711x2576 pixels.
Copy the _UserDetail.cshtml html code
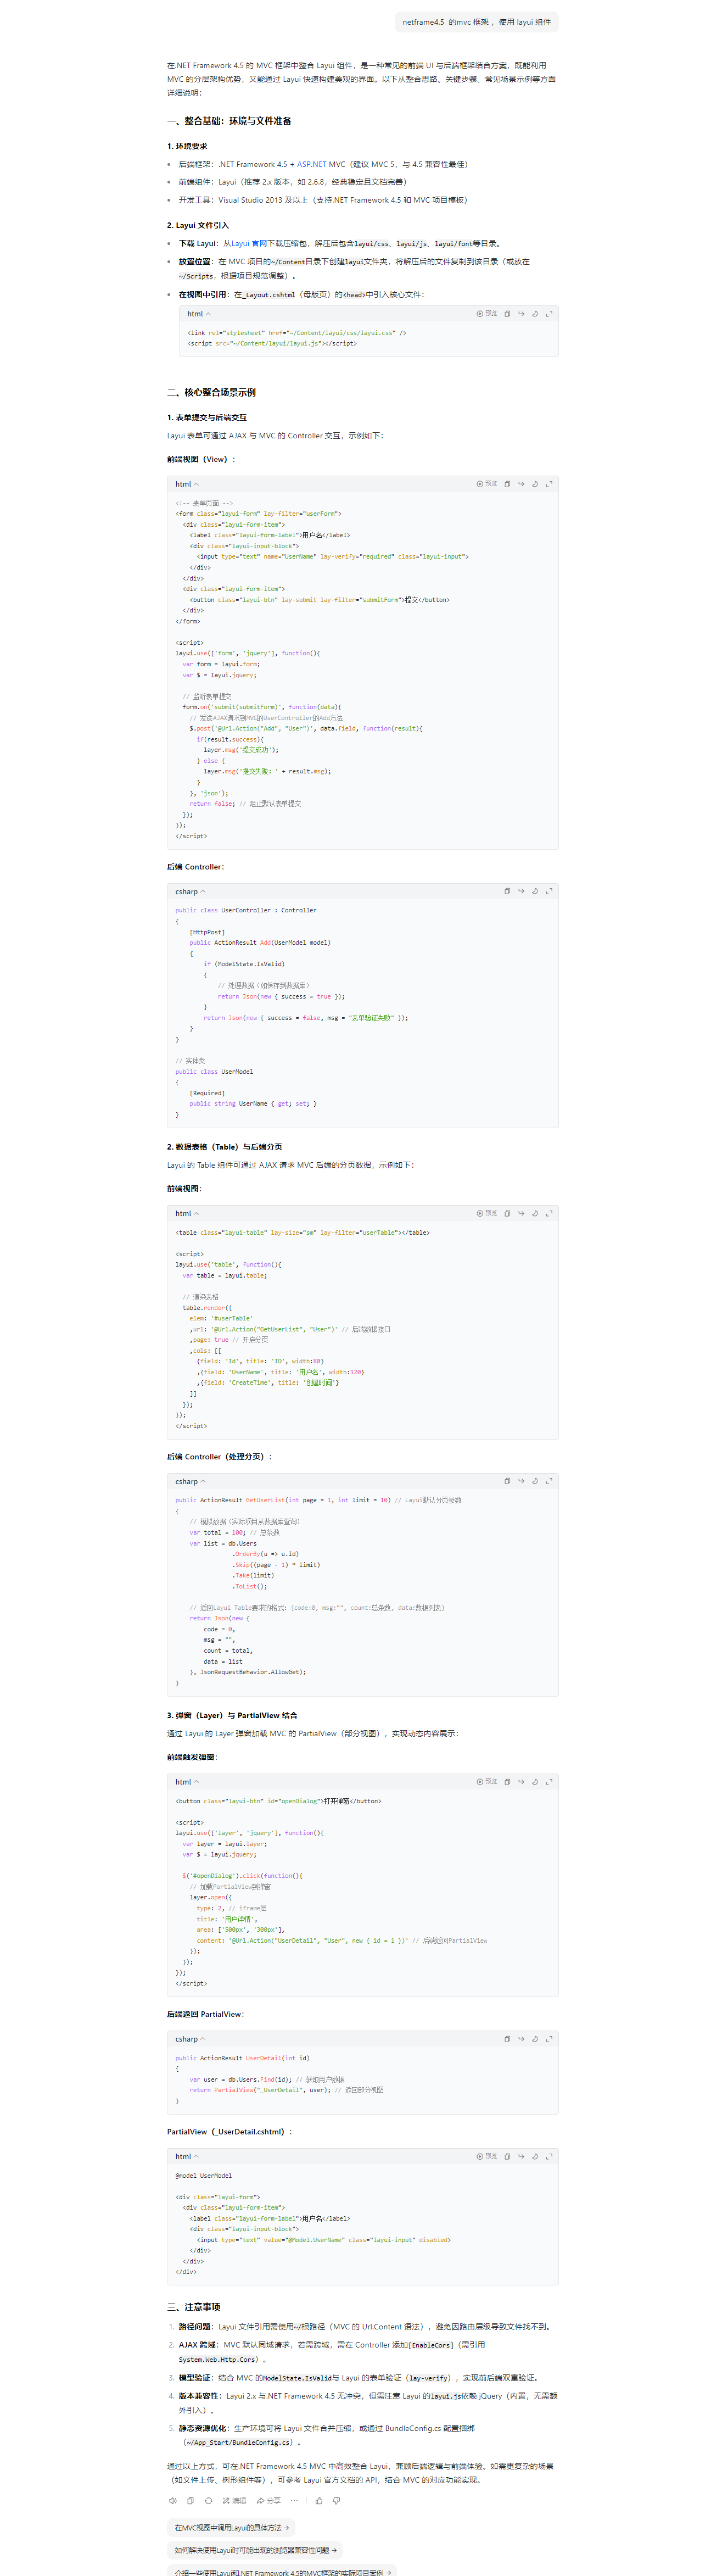(507, 2156)
